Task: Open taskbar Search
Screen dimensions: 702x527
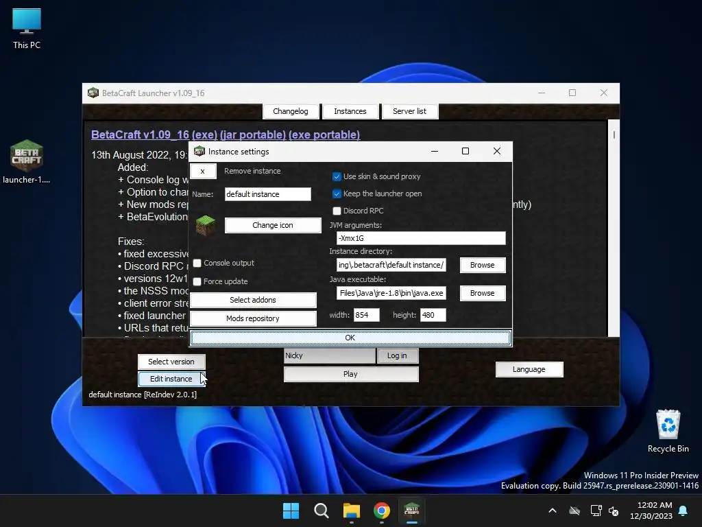Action: coord(321,511)
